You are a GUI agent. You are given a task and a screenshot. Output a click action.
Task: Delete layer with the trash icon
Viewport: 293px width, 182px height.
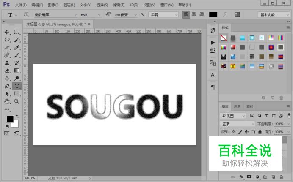click(x=281, y=177)
